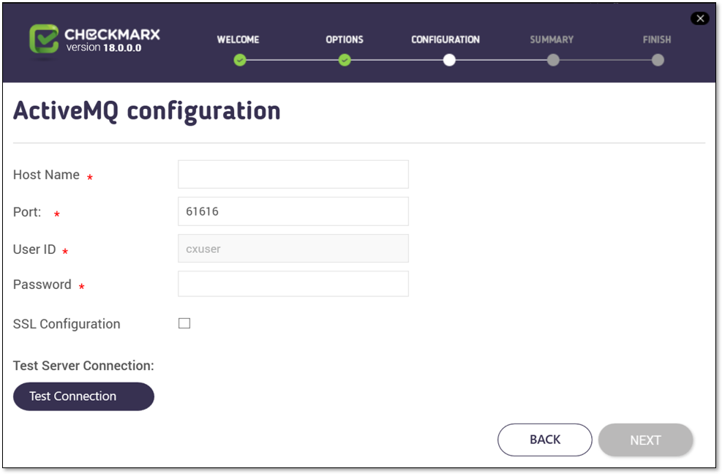Click the User ID field with cxuser

coord(293,248)
